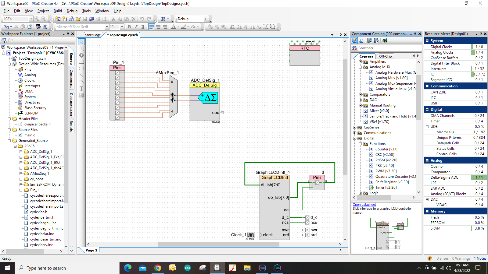Open the Project menu
This screenshot has width=488, height=274.
point(43,11)
